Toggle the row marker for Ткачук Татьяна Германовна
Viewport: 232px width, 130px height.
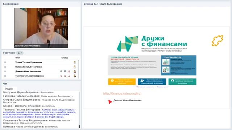(x=5, y=62)
